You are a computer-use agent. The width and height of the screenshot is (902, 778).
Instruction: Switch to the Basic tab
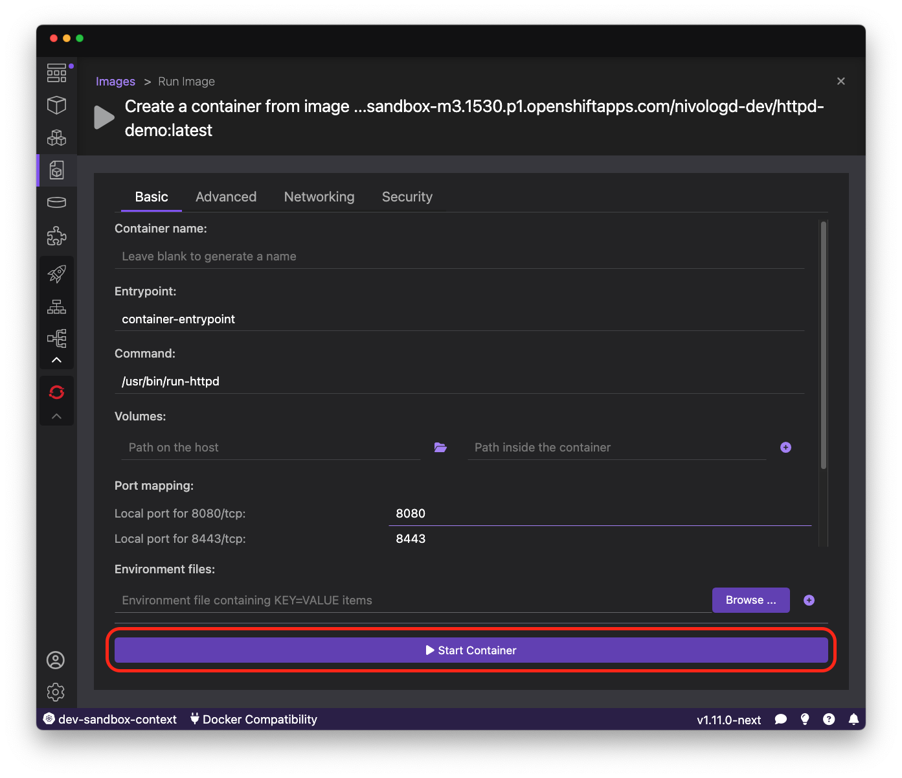152,197
